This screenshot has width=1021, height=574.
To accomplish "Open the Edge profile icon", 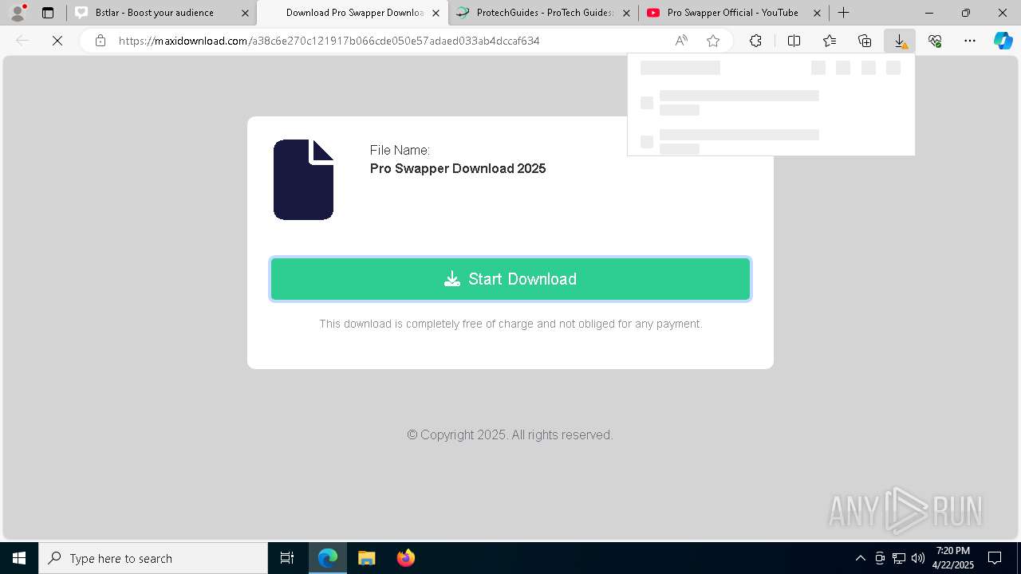I will click(x=18, y=13).
